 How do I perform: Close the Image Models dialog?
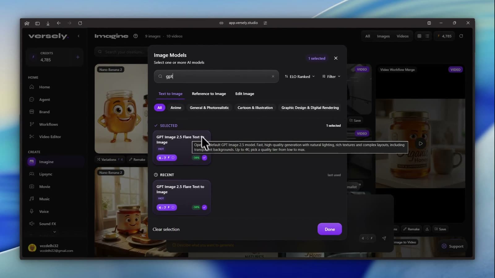pos(336,58)
